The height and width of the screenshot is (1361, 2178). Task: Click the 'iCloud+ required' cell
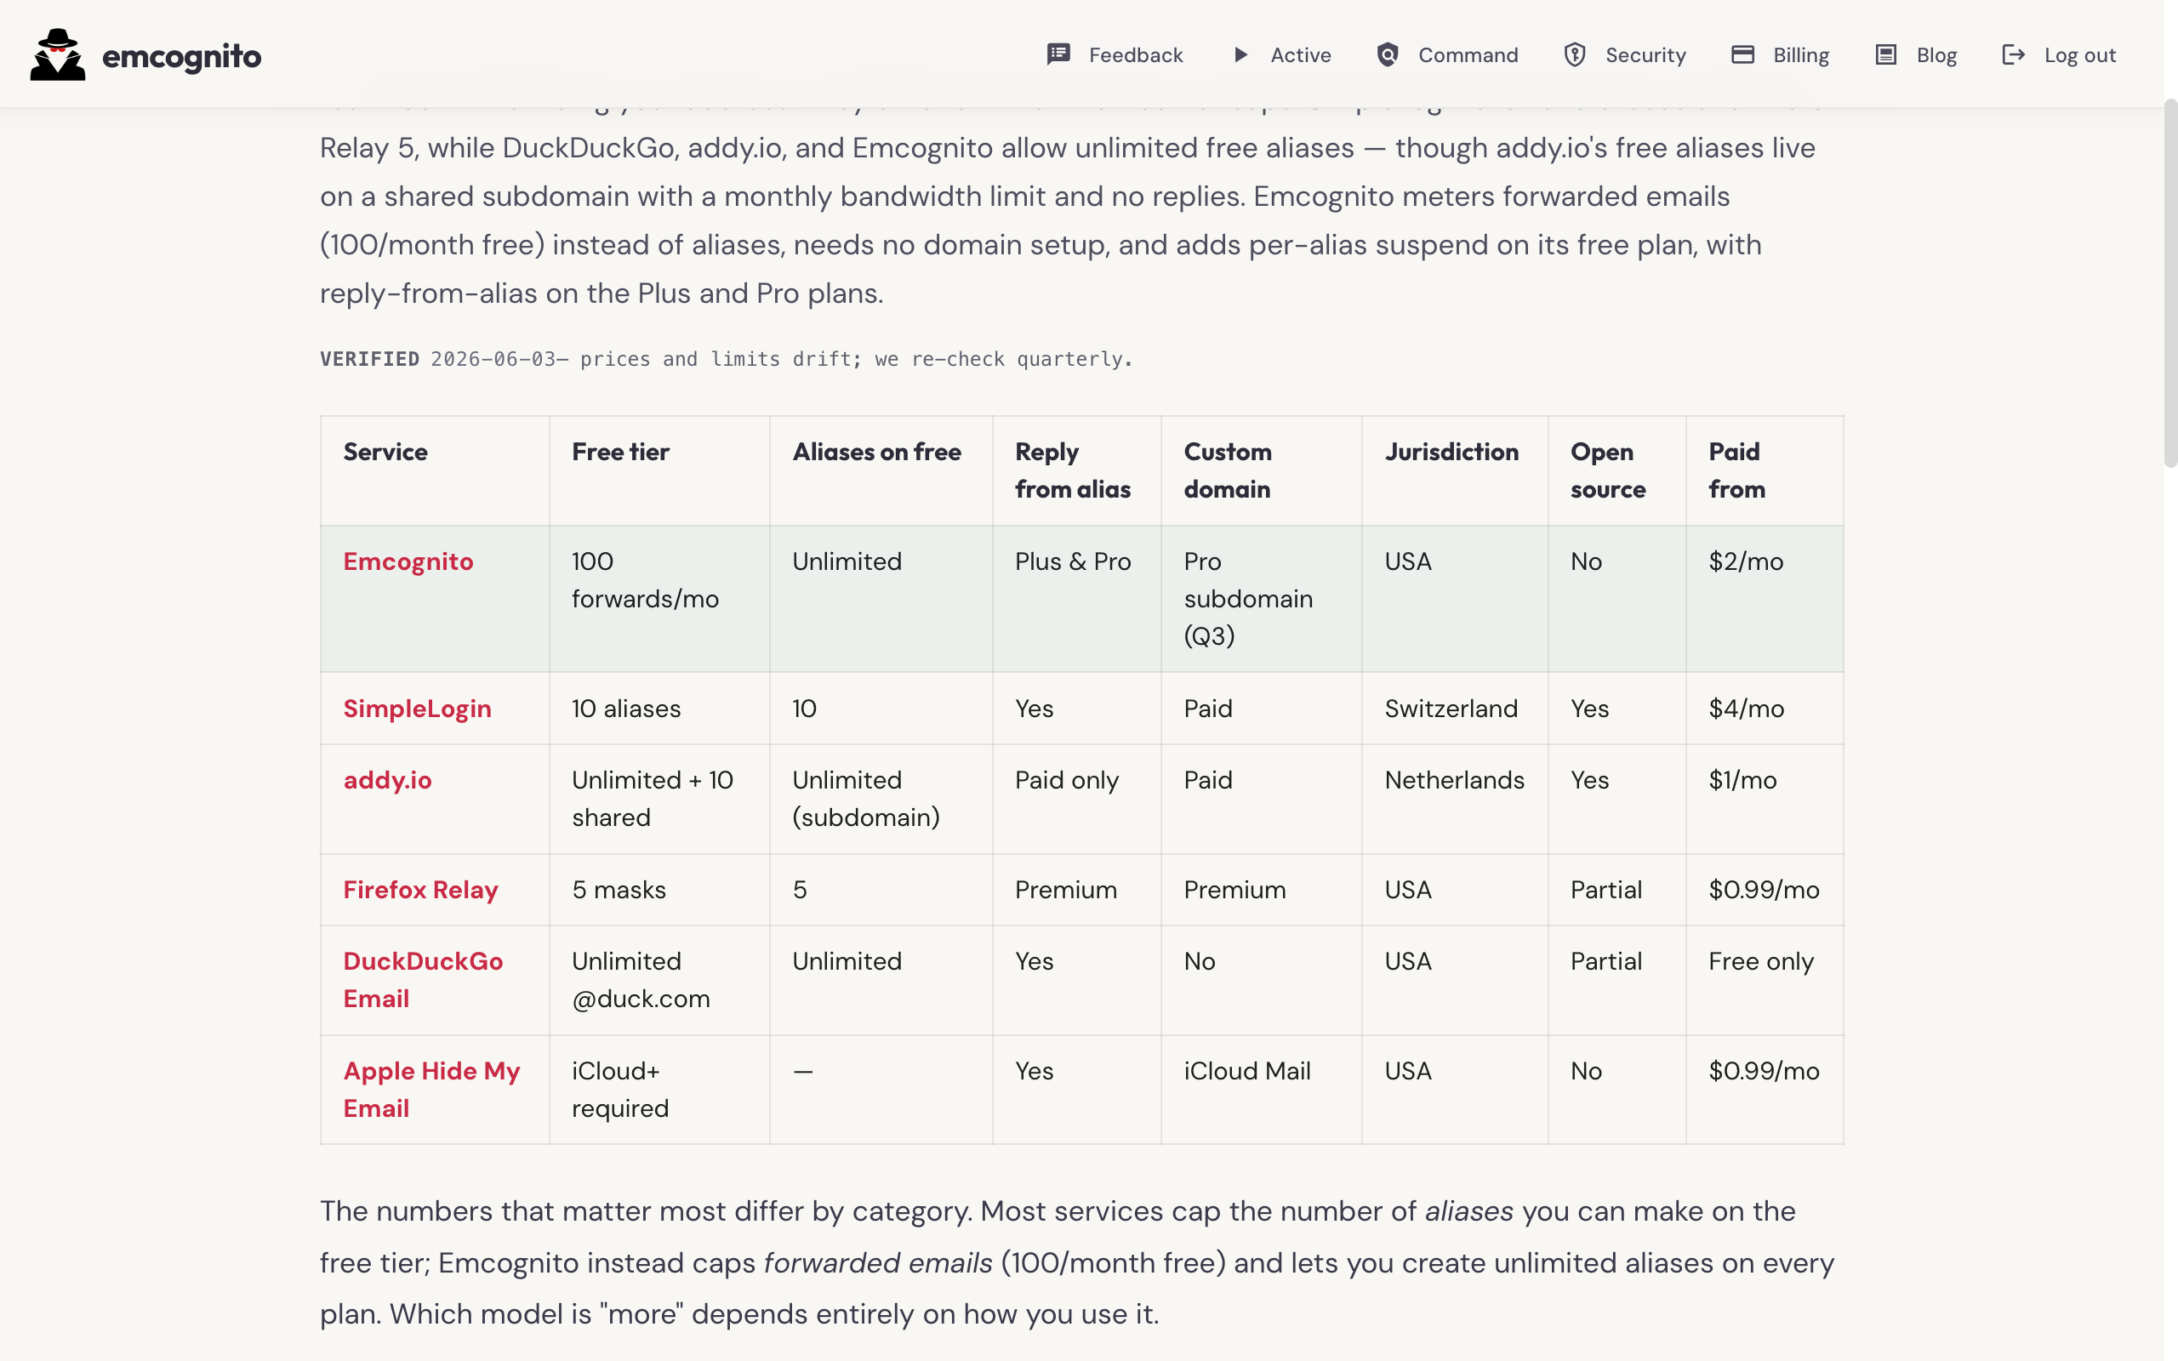click(x=659, y=1090)
